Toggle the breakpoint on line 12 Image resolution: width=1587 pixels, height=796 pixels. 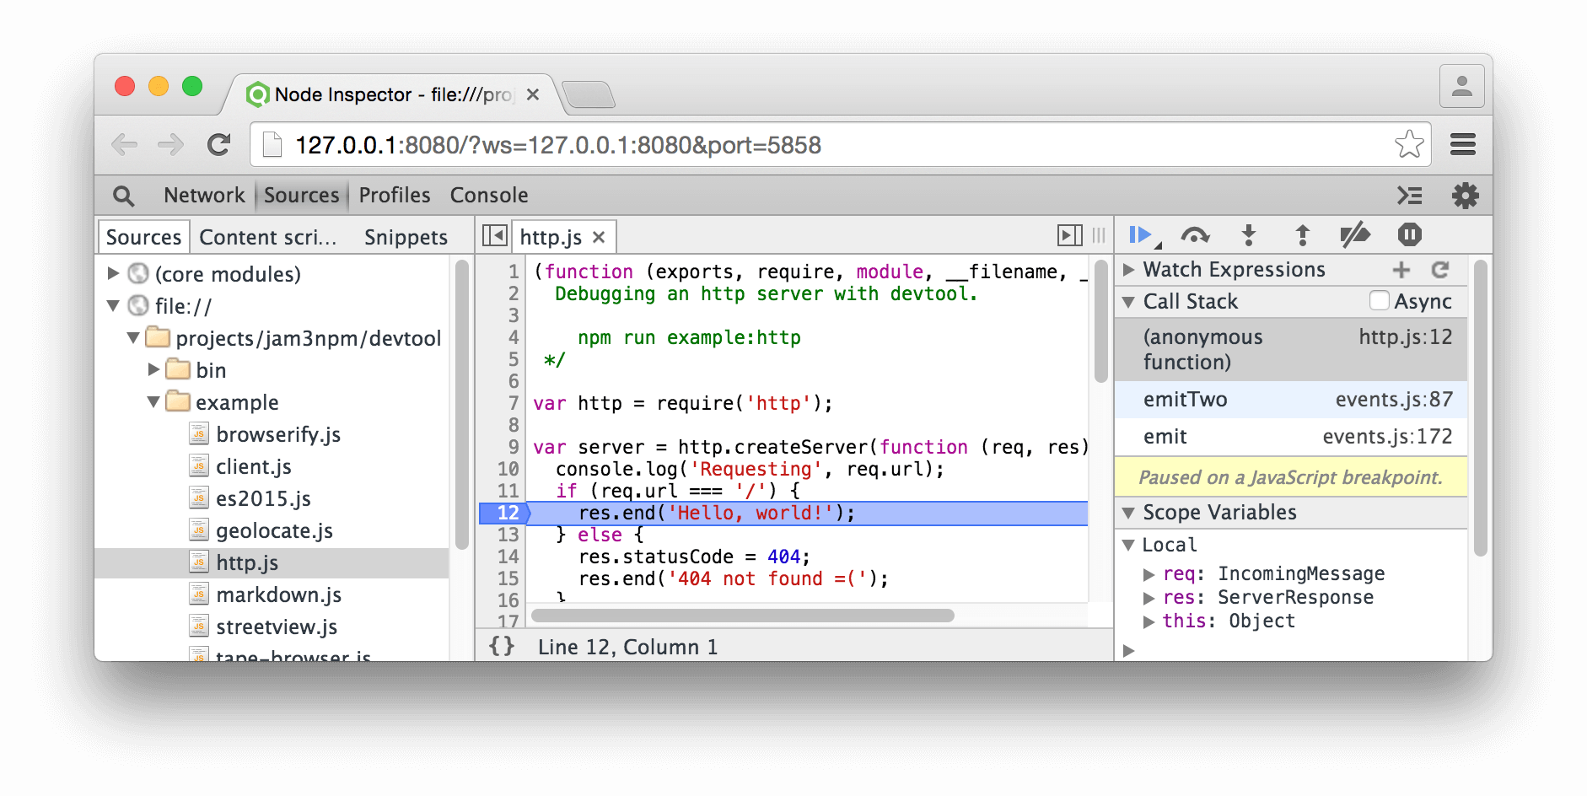(505, 512)
